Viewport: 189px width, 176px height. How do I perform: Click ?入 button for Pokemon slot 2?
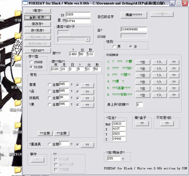(x=159, y=69)
